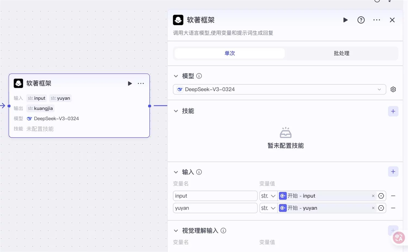Open model settings via the gear icon
408x252 pixels.
(x=393, y=89)
